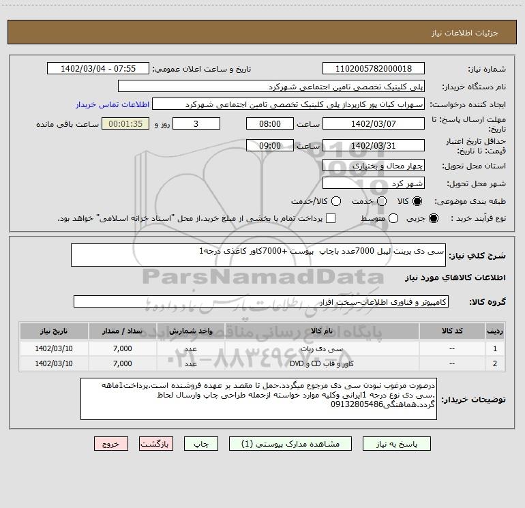
Task: Select the متوسط purchase type radio
Action: tap(393, 218)
